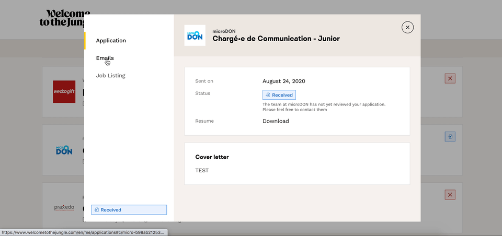Click the August 24, 2020 sent date
The image size is (502, 236).
coord(283,81)
